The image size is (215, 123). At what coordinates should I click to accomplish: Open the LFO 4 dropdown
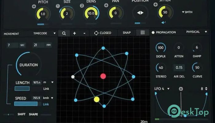[162, 89]
